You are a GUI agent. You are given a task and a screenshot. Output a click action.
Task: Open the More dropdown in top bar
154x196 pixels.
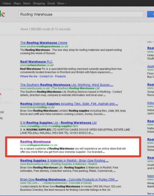tap(61, 3)
